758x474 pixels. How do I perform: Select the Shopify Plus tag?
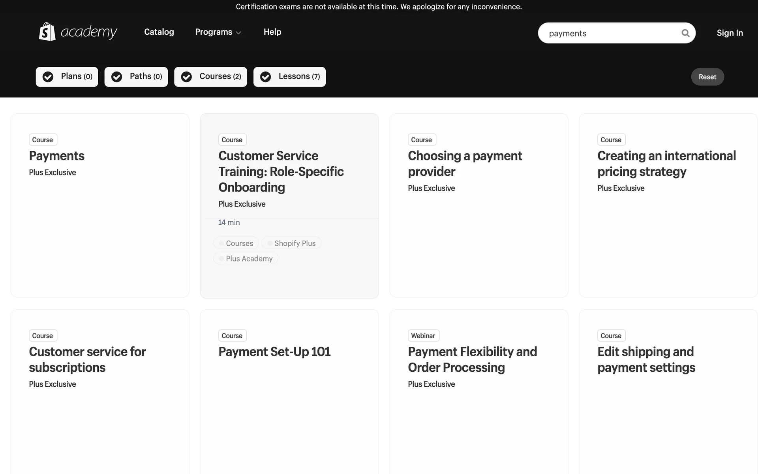(x=291, y=243)
